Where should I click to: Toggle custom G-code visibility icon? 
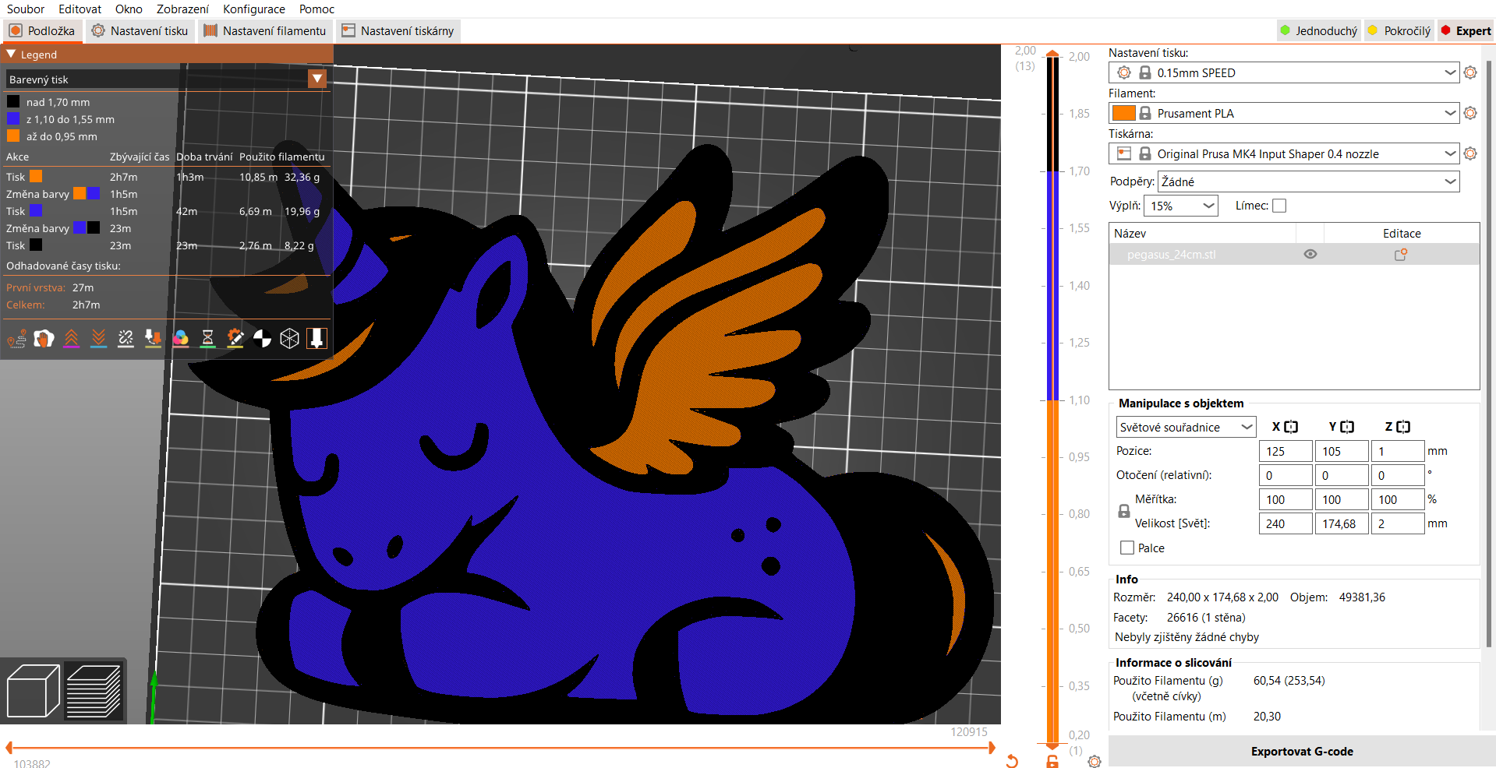[x=235, y=338]
